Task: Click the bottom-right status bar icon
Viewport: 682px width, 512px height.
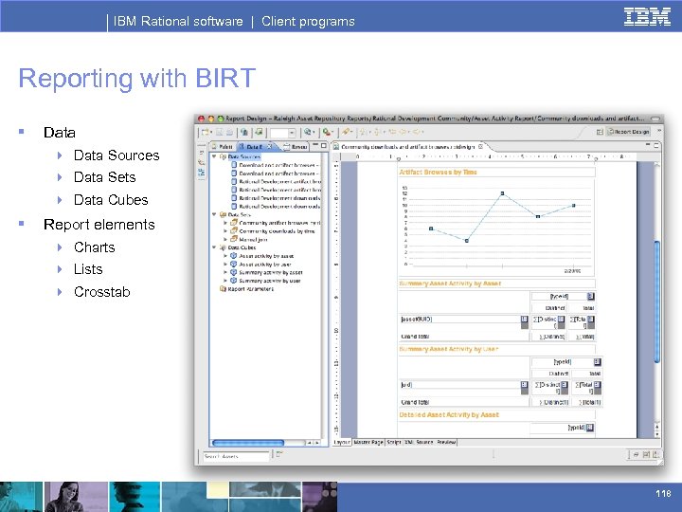Action: coord(655,454)
